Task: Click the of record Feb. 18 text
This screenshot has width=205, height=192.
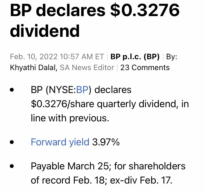Action: coord(68,180)
